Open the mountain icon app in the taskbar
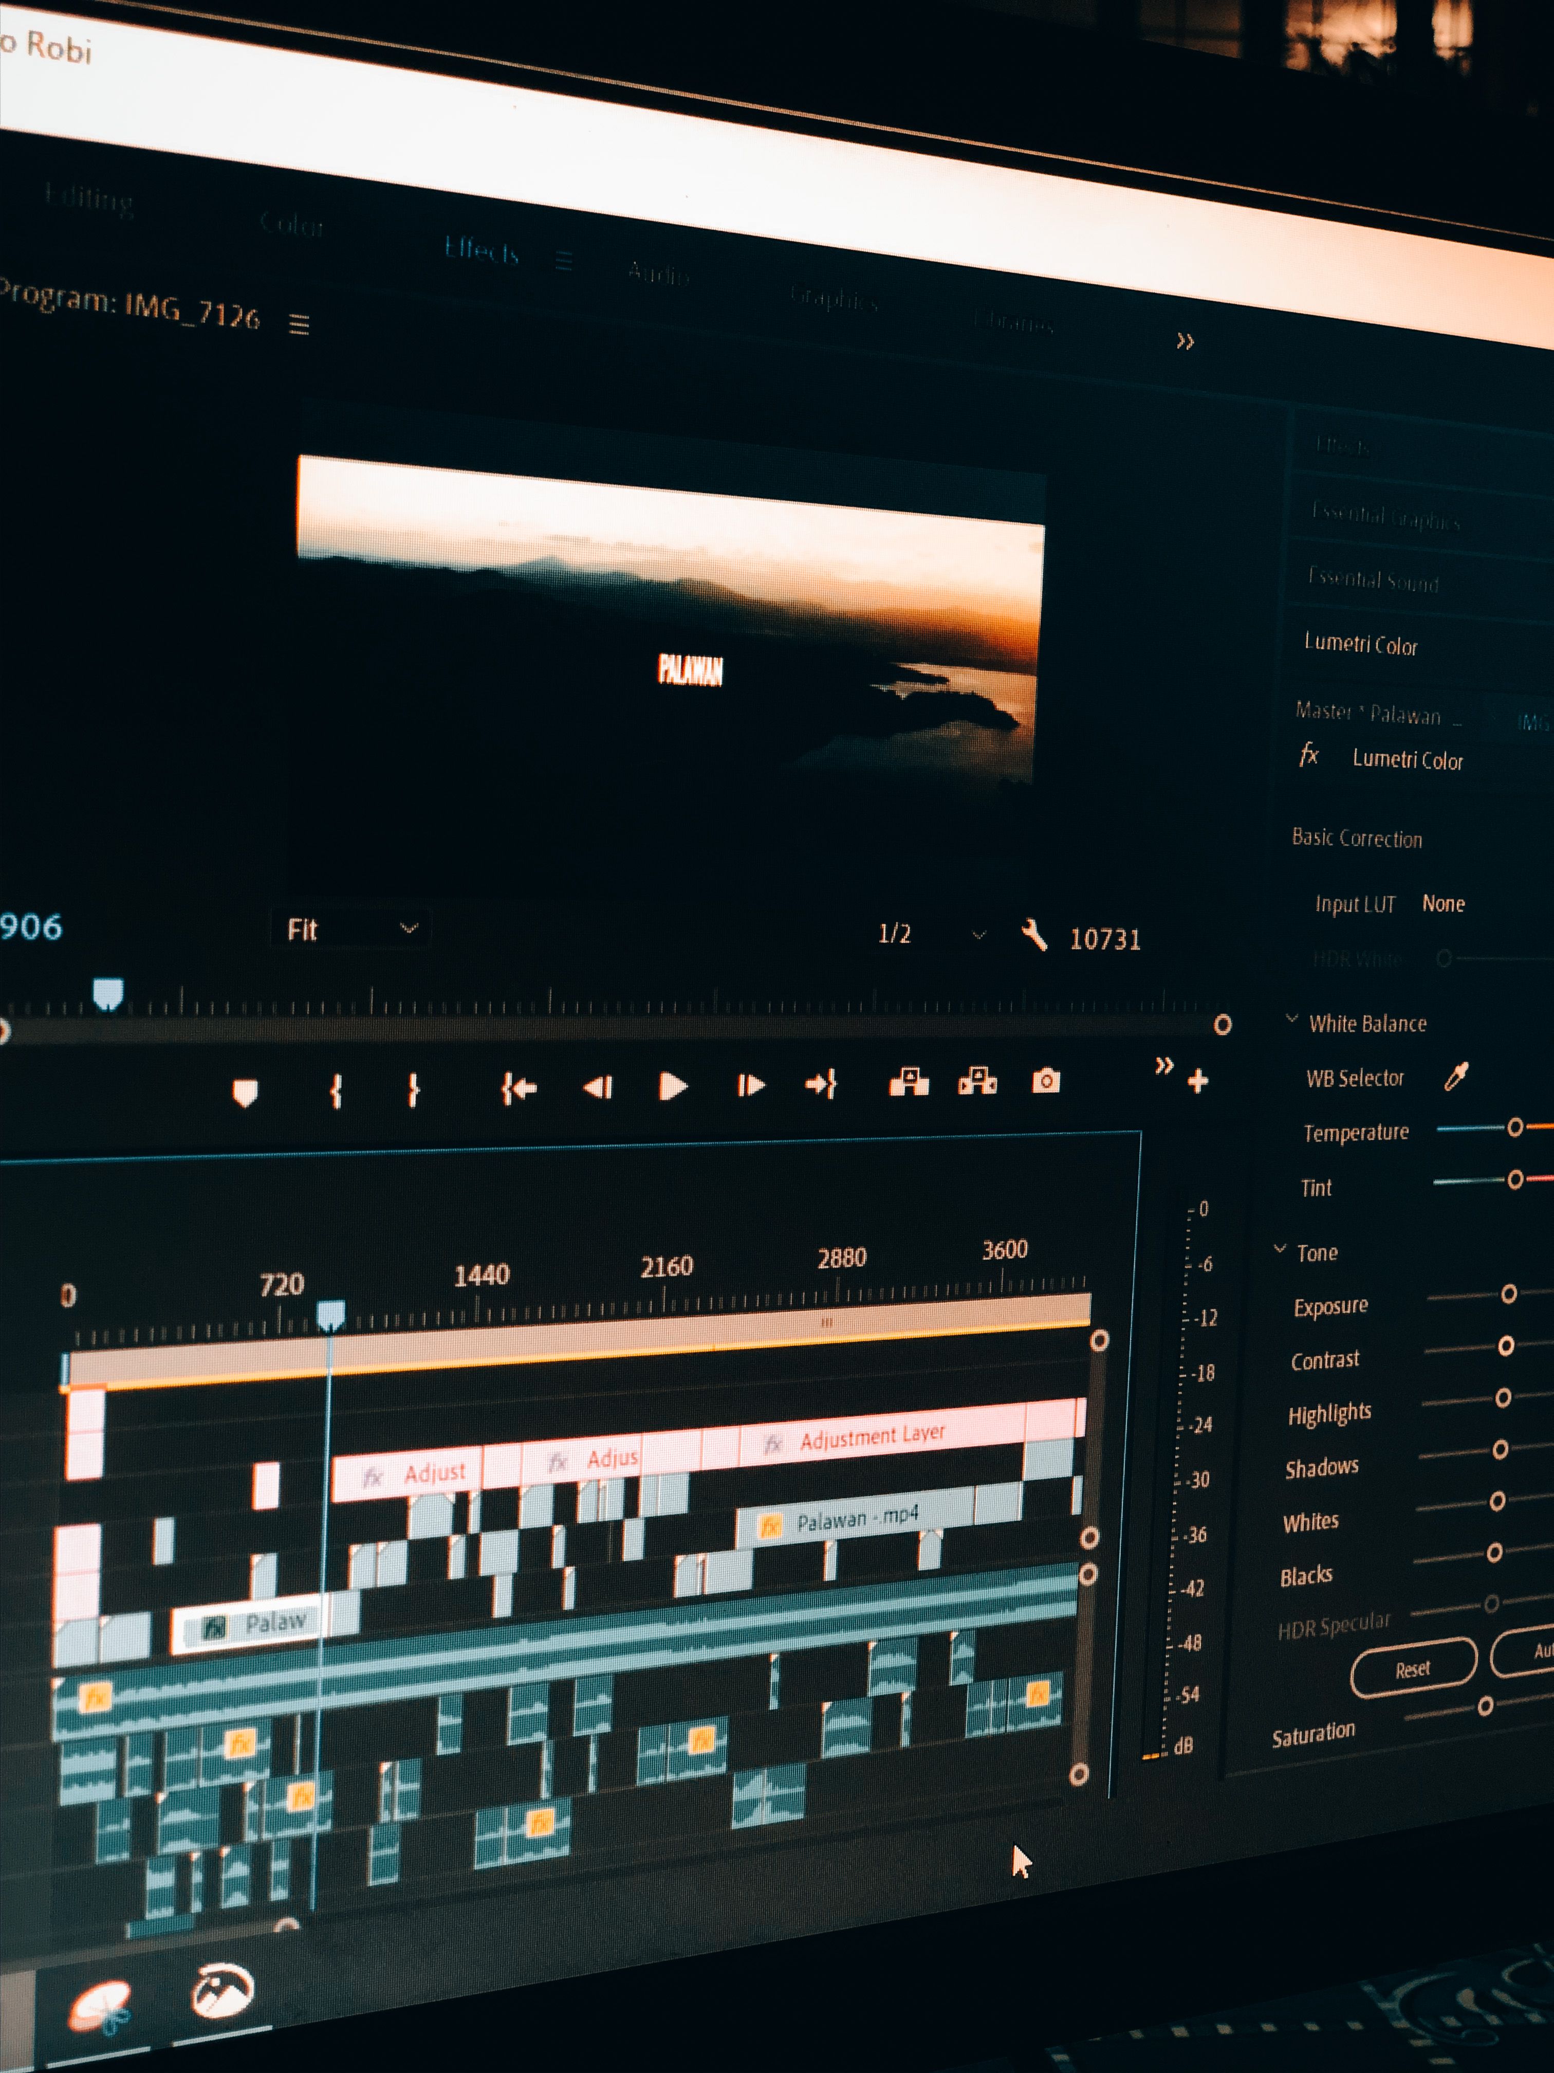1554x2073 pixels. point(223,1991)
